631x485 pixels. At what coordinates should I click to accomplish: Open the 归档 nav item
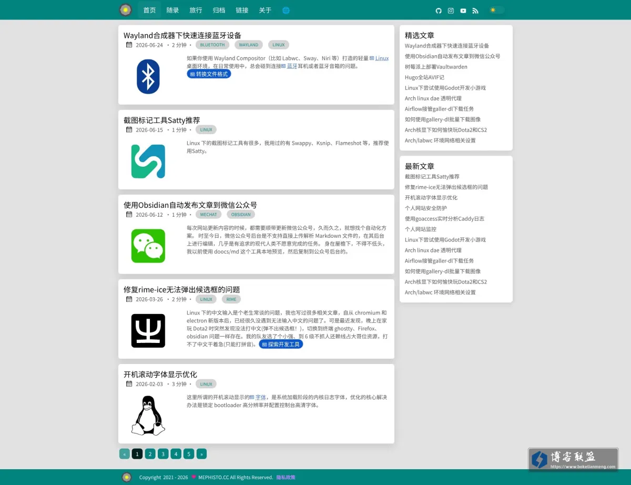pos(219,10)
